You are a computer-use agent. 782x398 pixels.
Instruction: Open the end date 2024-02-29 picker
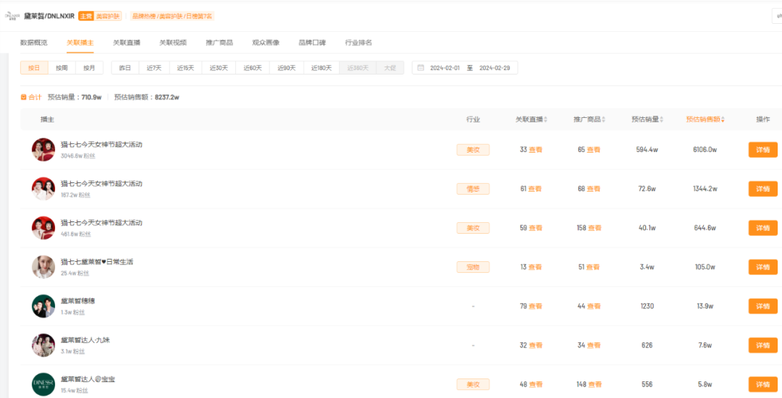click(x=495, y=68)
